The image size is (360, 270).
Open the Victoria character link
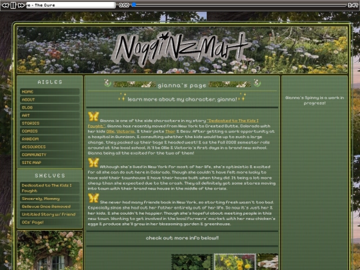(126, 131)
